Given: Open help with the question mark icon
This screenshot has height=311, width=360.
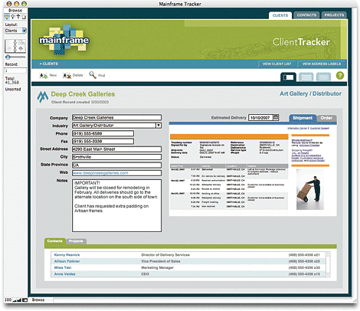Looking at the screenshot, I should (x=340, y=76).
